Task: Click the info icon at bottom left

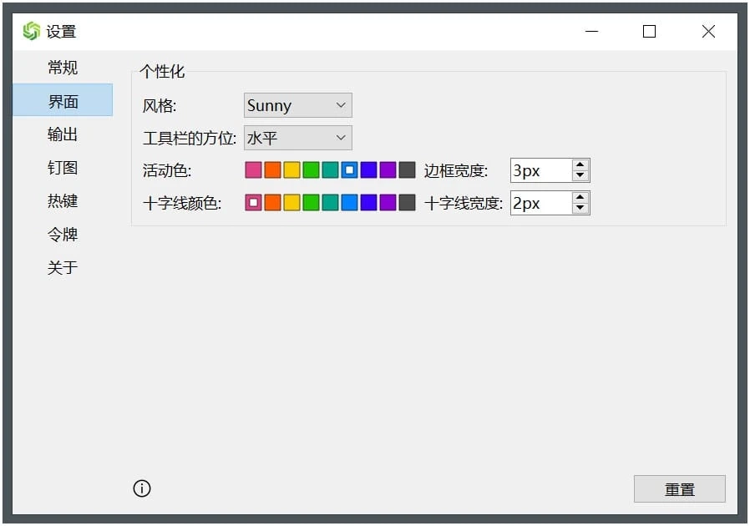Action: tap(142, 488)
